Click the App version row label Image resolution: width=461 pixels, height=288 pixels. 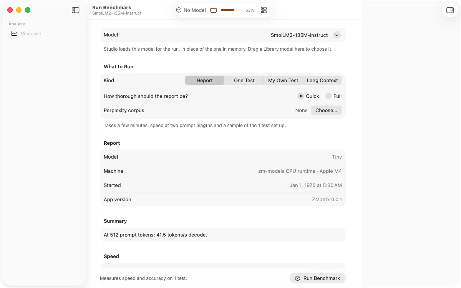click(x=118, y=200)
